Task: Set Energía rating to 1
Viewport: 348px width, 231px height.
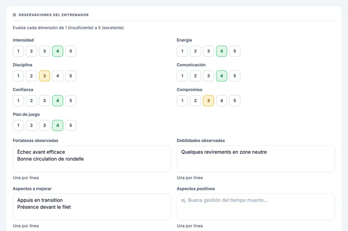Action: pyautogui.click(x=182, y=51)
